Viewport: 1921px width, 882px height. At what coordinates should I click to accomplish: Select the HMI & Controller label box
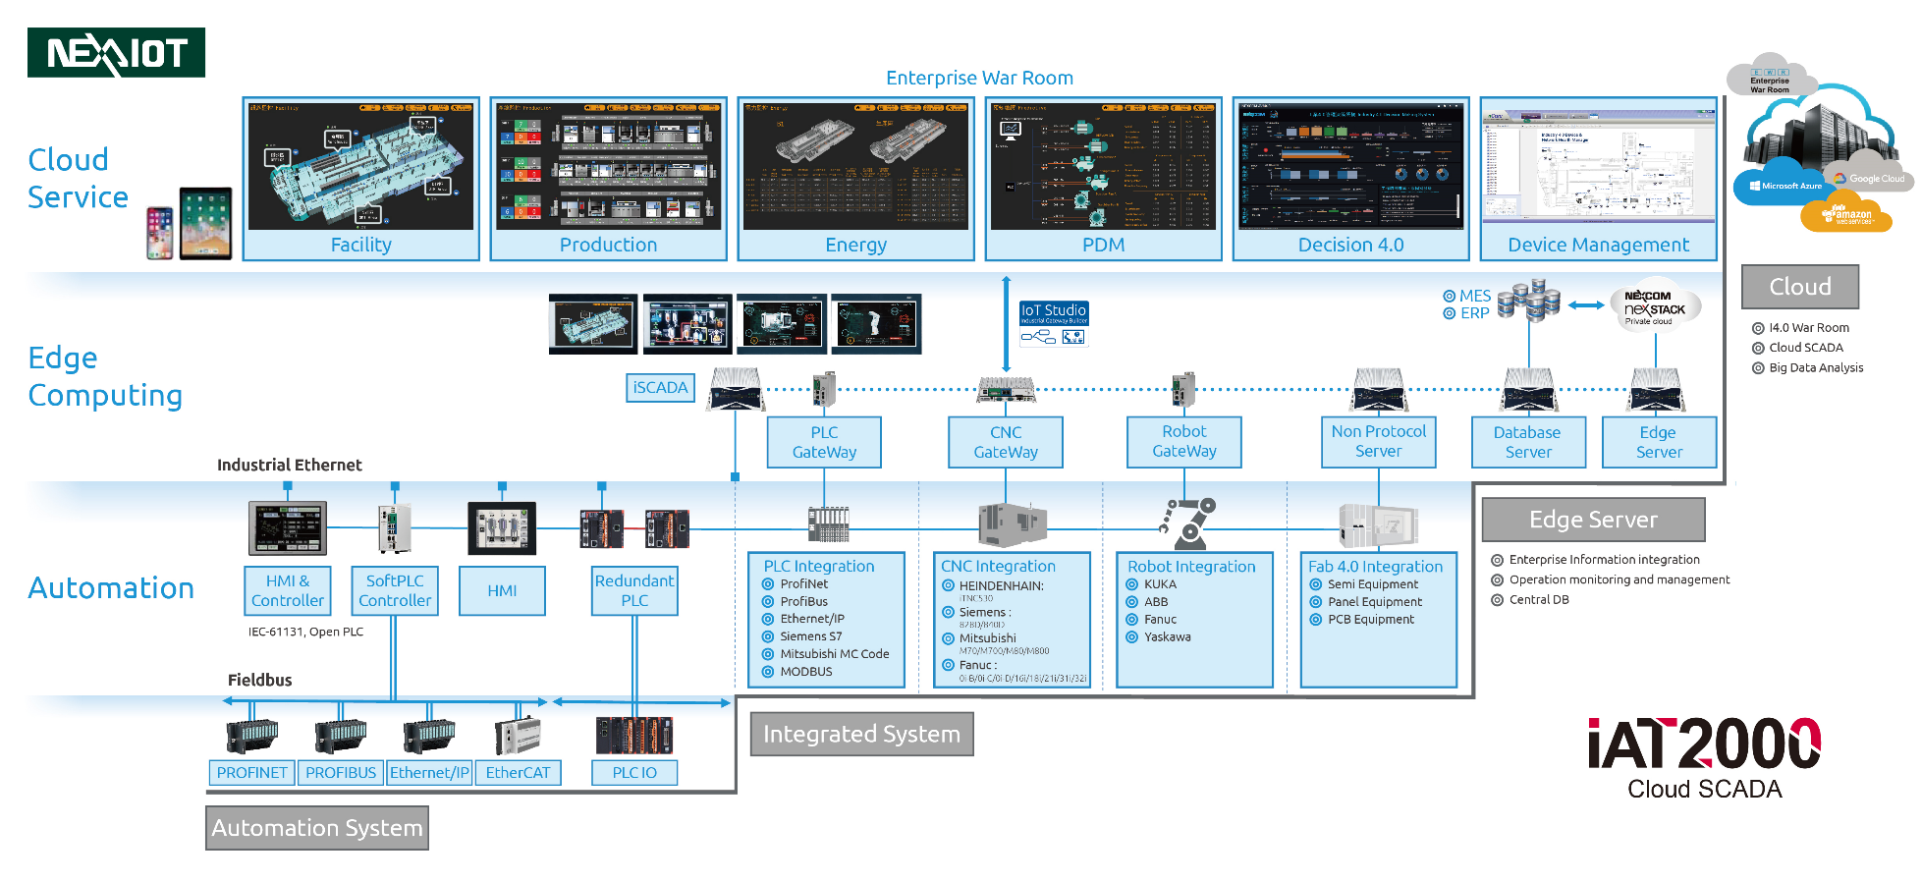[x=287, y=590]
